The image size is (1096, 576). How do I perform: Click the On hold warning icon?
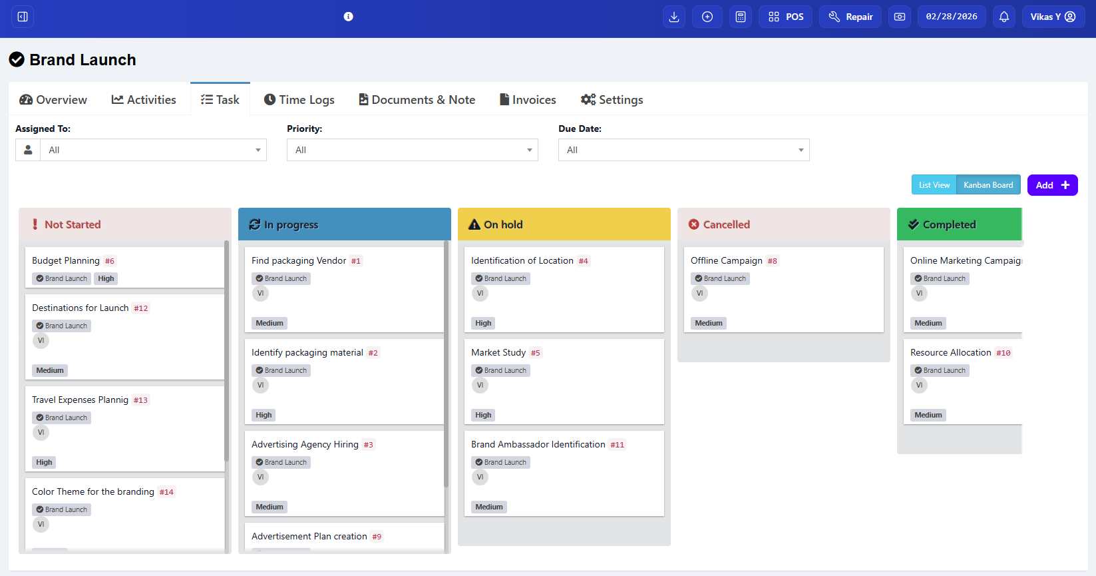pos(474,224)
